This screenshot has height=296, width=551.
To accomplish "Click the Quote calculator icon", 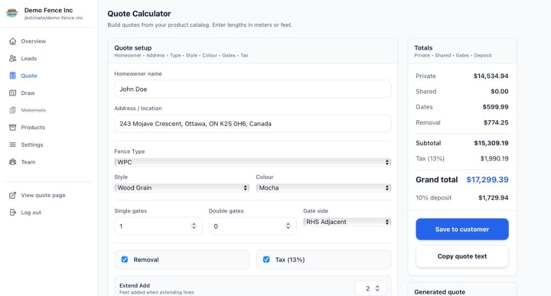I will 13,75.
